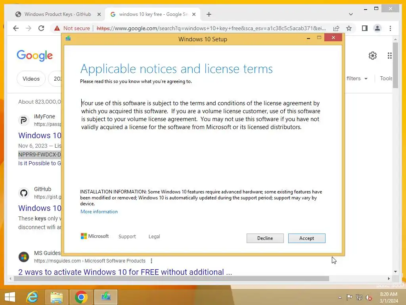Click the Microsoft logo in setup dialog
This screenshot has width=406, height=305.
95,236
